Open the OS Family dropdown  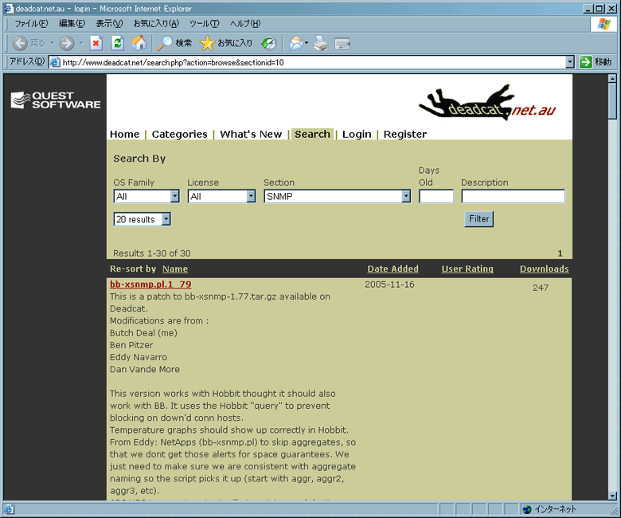point(174,196)
